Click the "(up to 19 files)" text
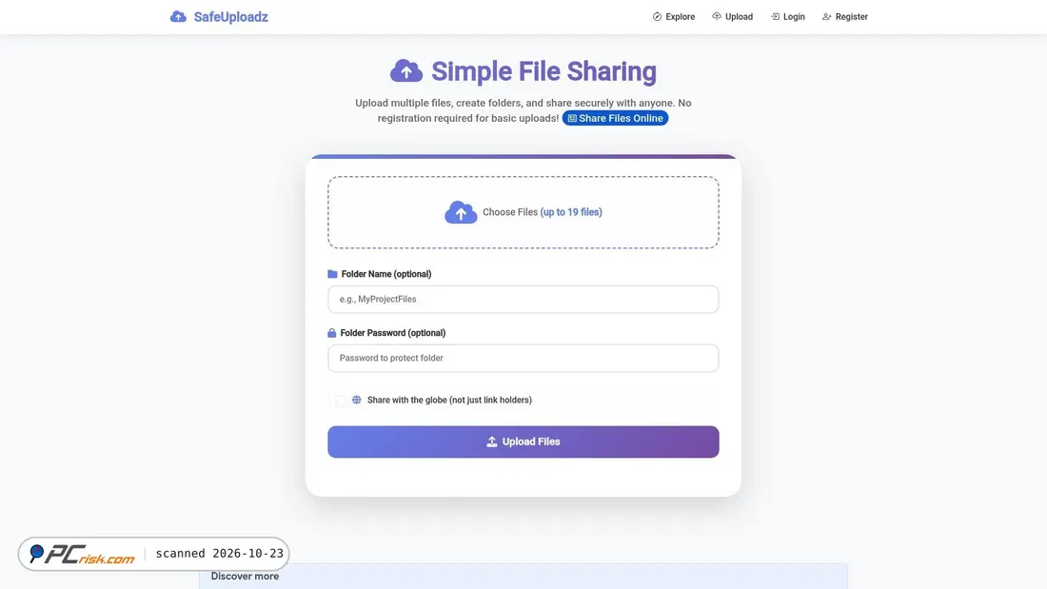The width and height of the screenshot is (1047, 589). point(571,212)
